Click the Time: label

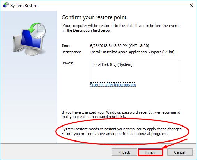click(66, 46)
